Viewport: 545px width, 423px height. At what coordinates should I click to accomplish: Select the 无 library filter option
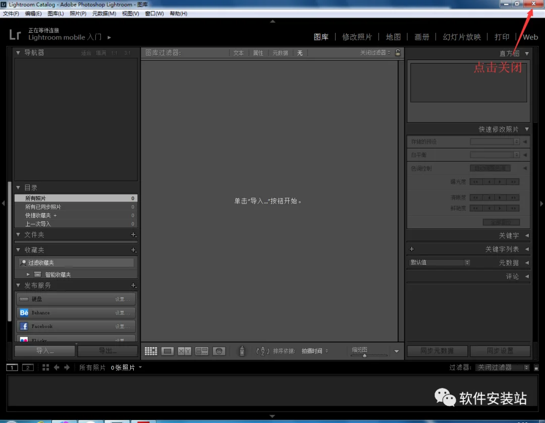point(300,53)
